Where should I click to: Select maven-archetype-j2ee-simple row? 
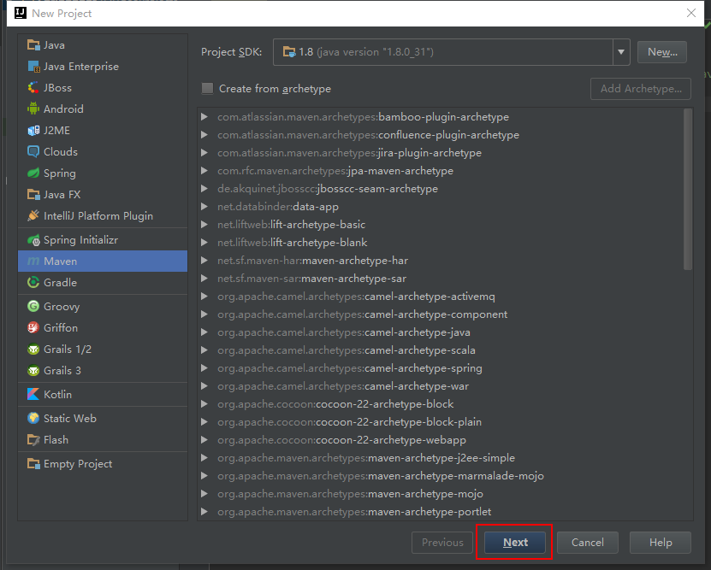tap(445, 458)
